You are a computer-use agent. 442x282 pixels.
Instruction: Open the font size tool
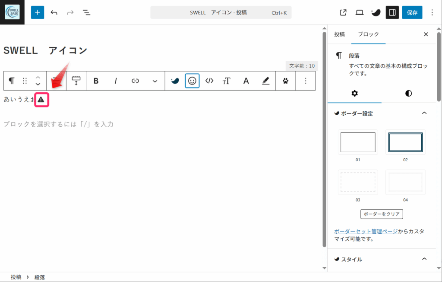point(226,81)
